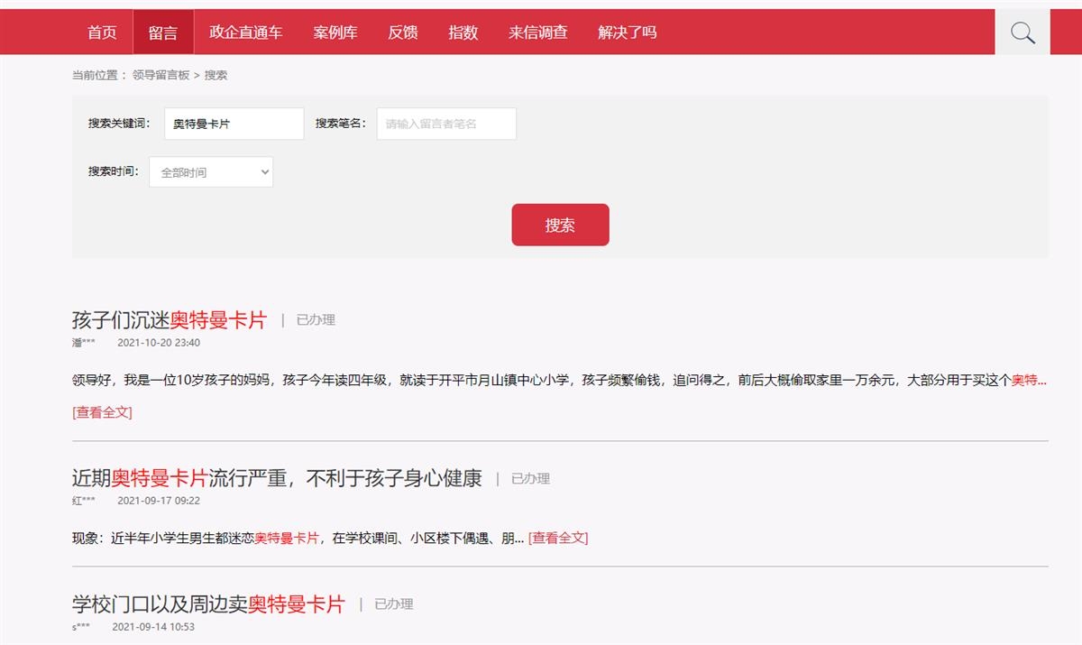Follow the 领导留言板 breadcrumb link
1082x645 pixels.
(160, 76)
